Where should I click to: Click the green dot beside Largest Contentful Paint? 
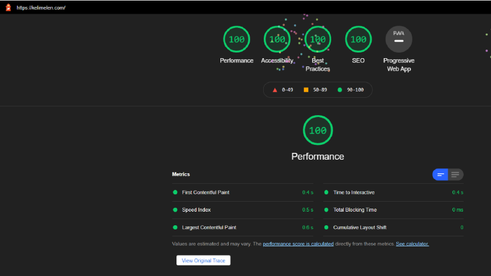pyautogui.click(x=175, y=228)
